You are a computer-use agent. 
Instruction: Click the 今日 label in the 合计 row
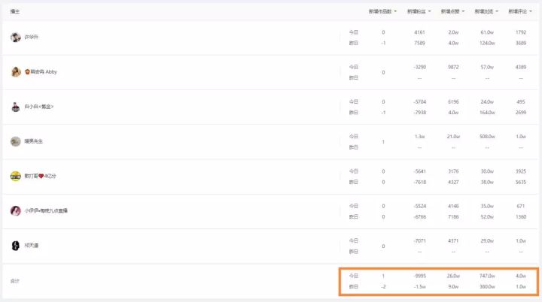354,276
